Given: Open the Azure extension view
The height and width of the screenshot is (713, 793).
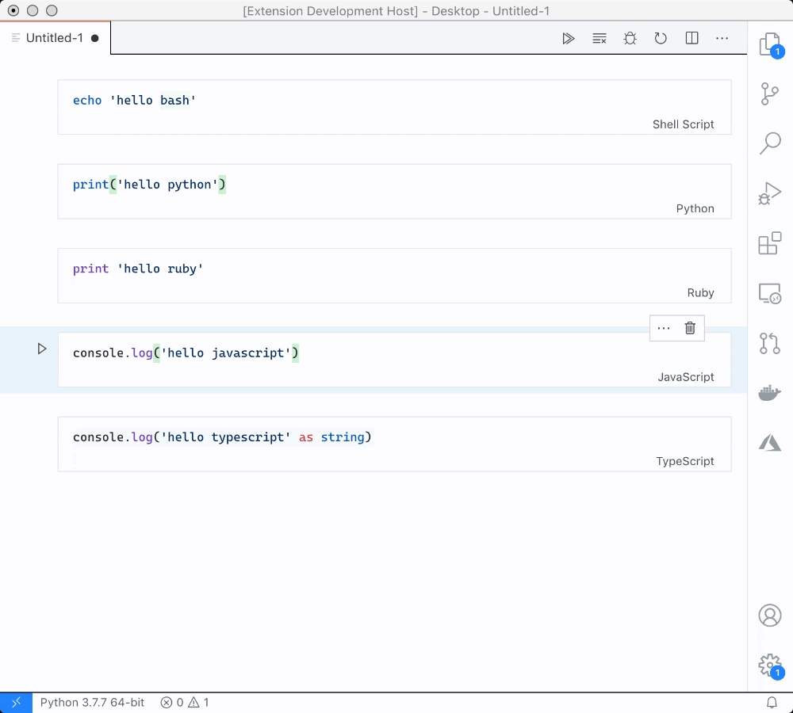Looking at the screenshot, I should click(x=769, y=442).
